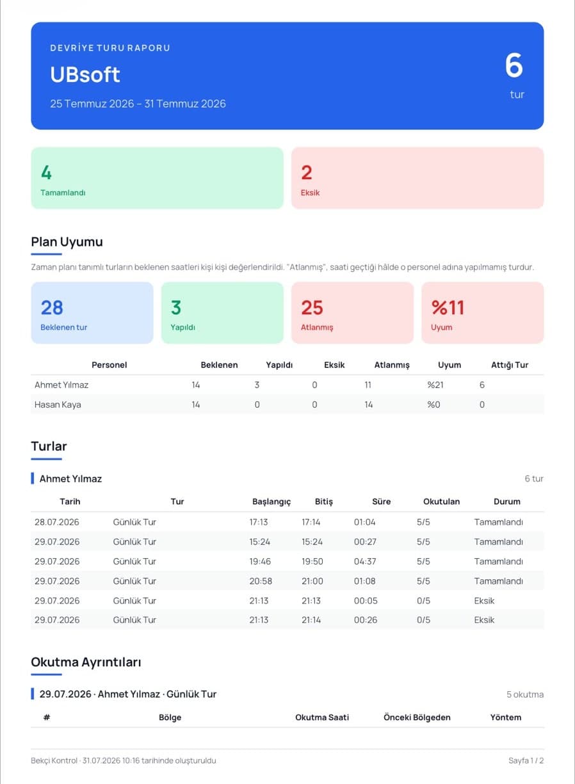Screen dimensions: 575x784
Task: Select the Ahmet Yılmaz row in the personnel table
Action: [287, 385]
